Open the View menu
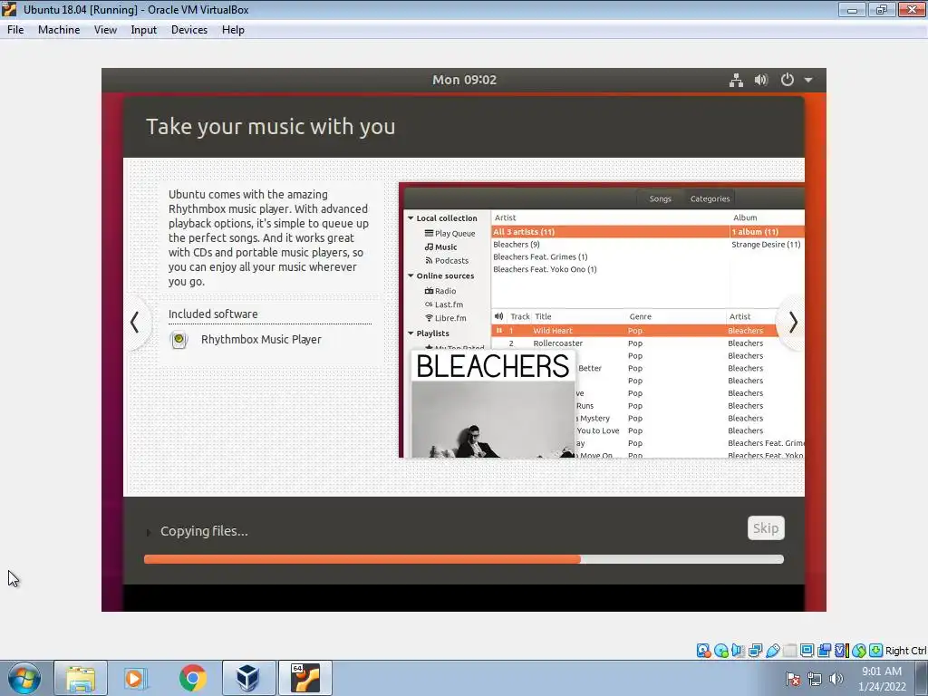This screenshot has width=928, height=696. pyautogui.click(x=105, y=30)
